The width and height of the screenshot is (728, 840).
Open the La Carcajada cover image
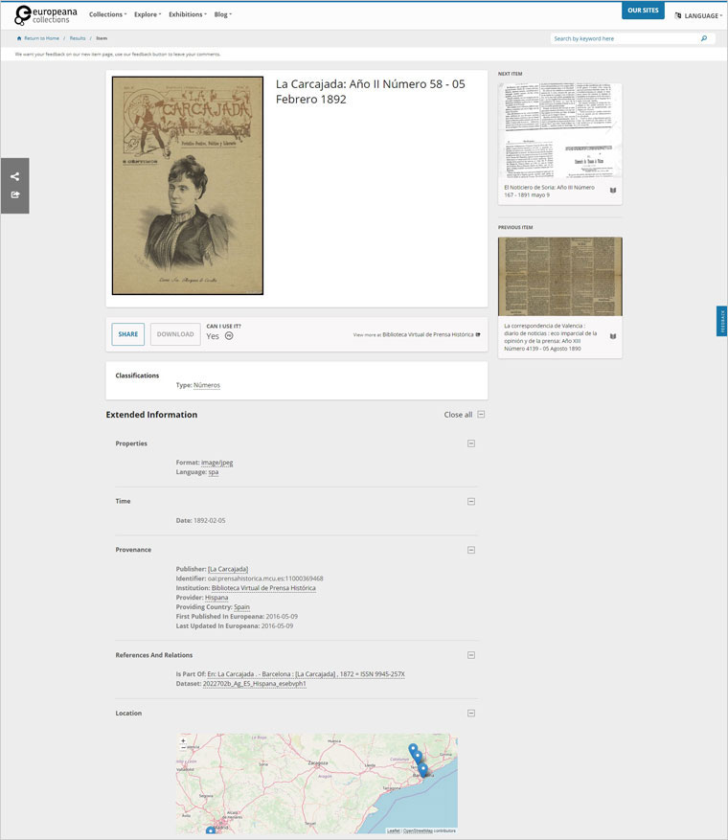pyautogui.click(x=188, y=186)
